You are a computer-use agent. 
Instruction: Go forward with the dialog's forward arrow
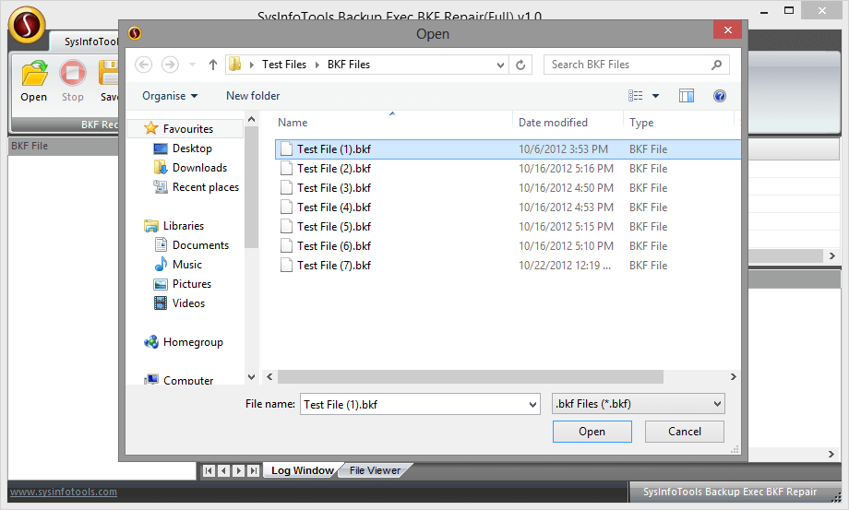coord(170,65)
